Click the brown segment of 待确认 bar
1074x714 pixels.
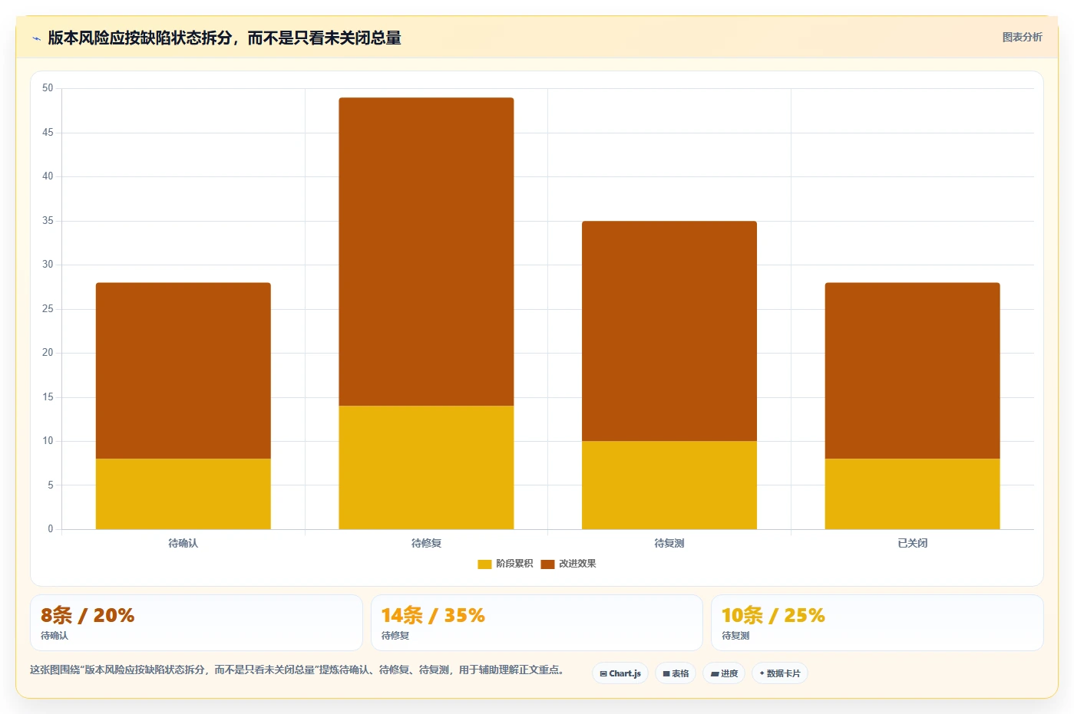coord(183,370)
